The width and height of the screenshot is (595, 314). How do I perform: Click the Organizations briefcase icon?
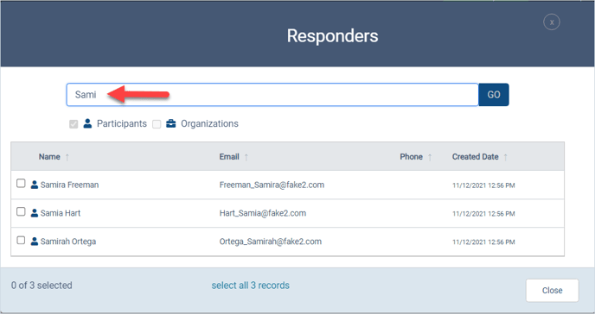pyautogui.click(x=171, y=123)
